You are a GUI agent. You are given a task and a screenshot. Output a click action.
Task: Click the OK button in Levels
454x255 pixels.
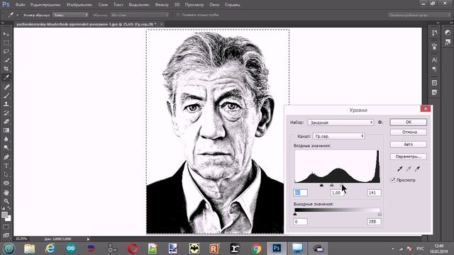pyautogui.click(x=409, y=122)
